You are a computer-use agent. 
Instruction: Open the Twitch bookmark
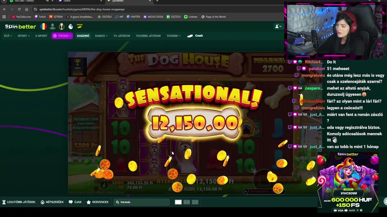40,17
